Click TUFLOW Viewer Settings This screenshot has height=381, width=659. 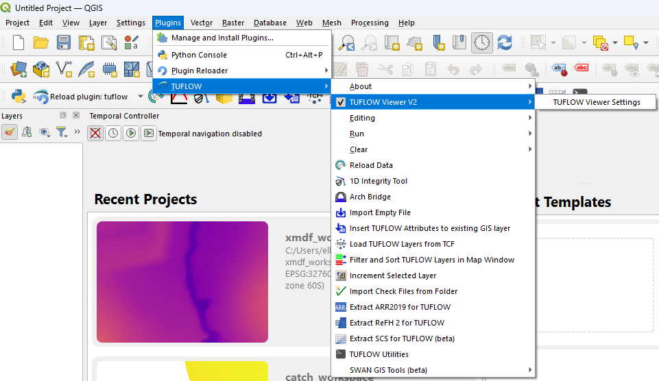tap(596, 102)
